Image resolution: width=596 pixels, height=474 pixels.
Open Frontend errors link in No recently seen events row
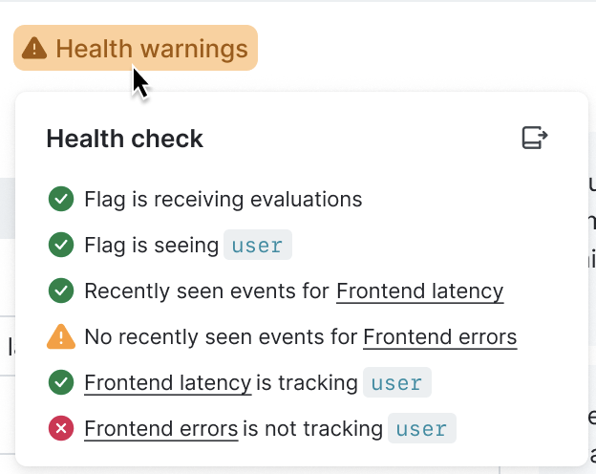point(439,337)
